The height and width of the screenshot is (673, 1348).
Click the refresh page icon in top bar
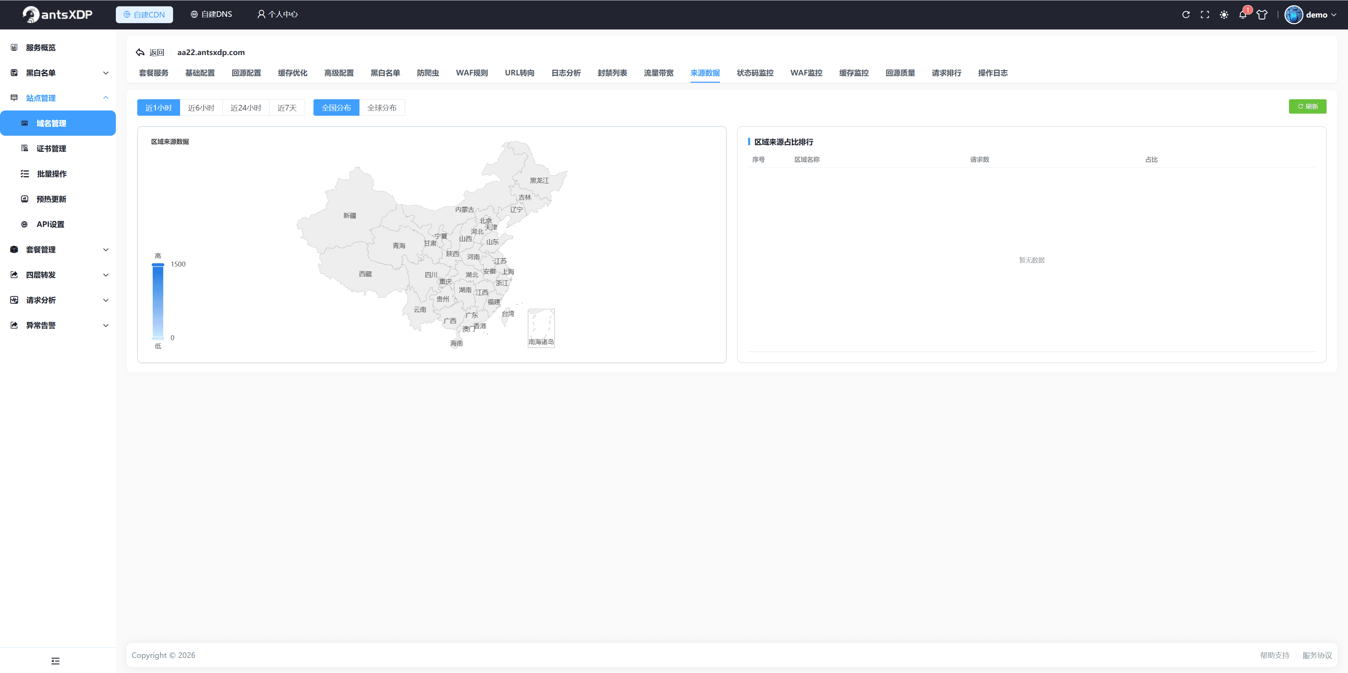1186,15
